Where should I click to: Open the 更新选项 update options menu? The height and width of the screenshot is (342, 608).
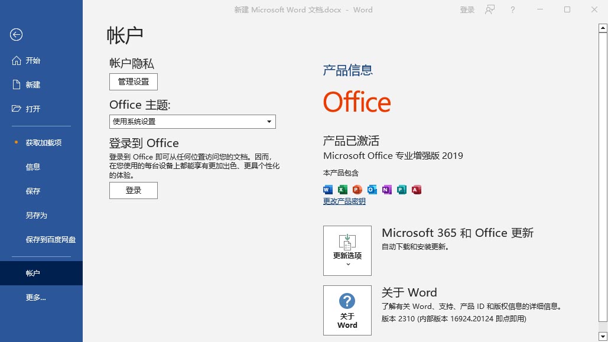[x=347, y=251]
